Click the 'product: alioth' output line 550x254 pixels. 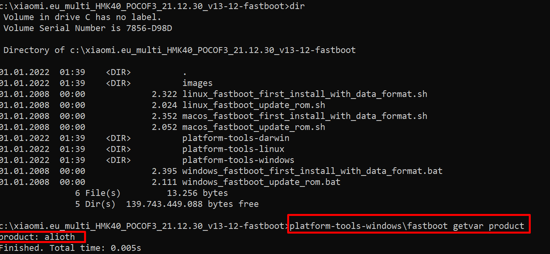coord(37,237)
